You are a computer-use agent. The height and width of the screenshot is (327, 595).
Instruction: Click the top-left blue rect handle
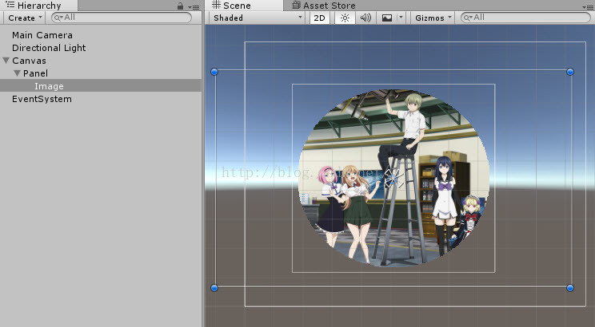pyautogui.click(x=214, y=72)
